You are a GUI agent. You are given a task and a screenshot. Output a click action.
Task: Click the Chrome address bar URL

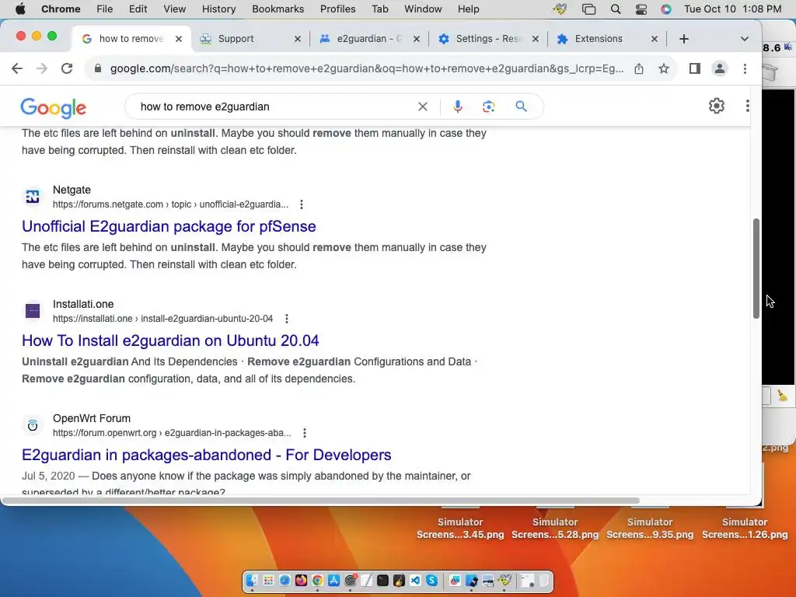pos(367,68)
